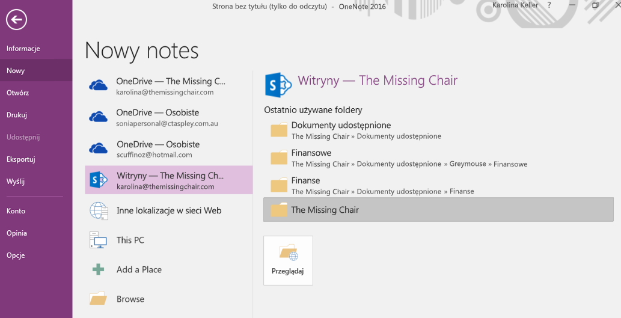621x318 pixels.
Task: Click SharePoint icon beside Witryny list entry
Action: 99,180
